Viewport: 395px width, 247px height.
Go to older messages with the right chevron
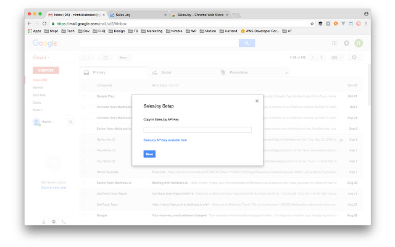(x=322, y=57)
